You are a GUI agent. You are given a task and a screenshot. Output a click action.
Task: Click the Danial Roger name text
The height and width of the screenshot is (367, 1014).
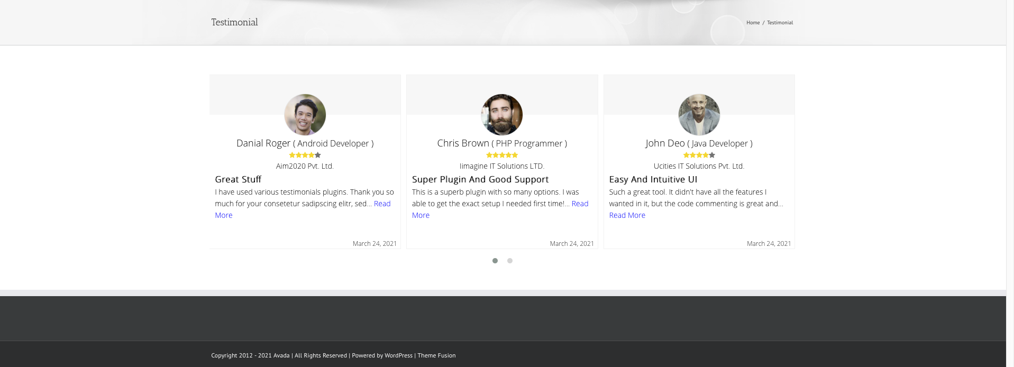coord(263,143)
